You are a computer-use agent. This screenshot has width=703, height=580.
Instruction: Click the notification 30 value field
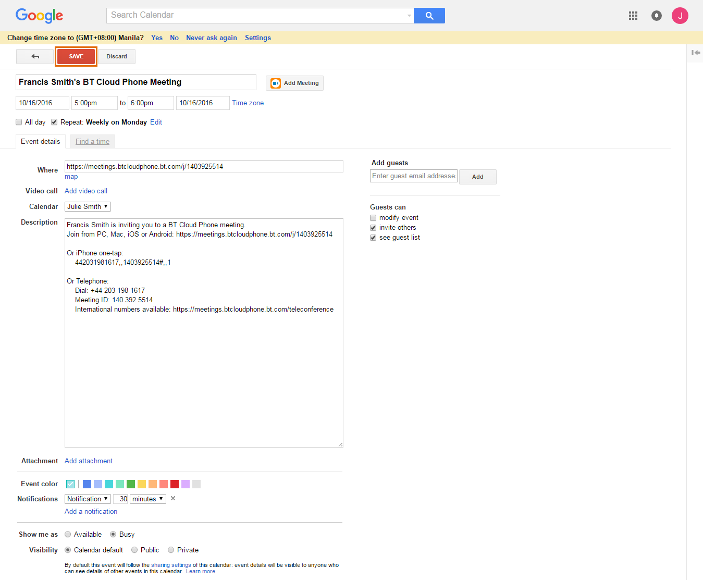[x=120, y=499]
